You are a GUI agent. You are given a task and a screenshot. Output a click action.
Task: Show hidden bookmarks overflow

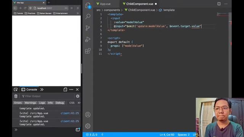click(x=78, y=13)
